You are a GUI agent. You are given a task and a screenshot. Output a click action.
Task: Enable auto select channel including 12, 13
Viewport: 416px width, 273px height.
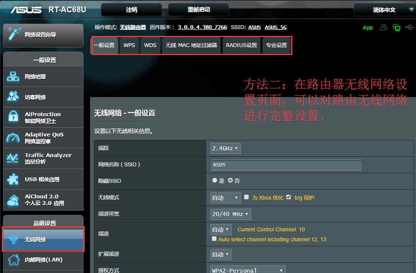point(214,239)
